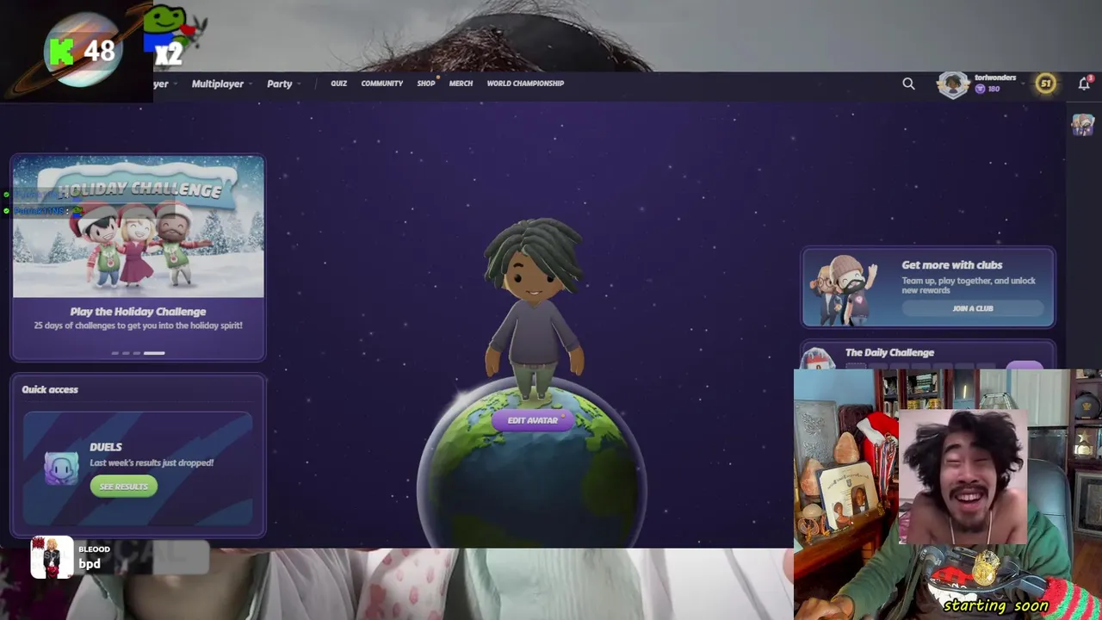Viewport: 1102px width, 620px height.
Task: Click 'Last week's results just dropped!' text
Action: (x=152, y=462)
